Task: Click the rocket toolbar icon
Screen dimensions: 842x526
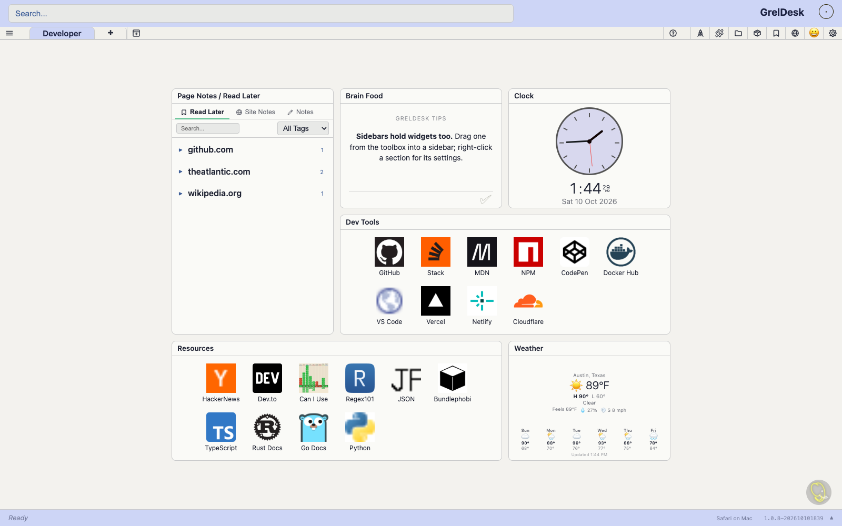Action: (x=700, y=33)
